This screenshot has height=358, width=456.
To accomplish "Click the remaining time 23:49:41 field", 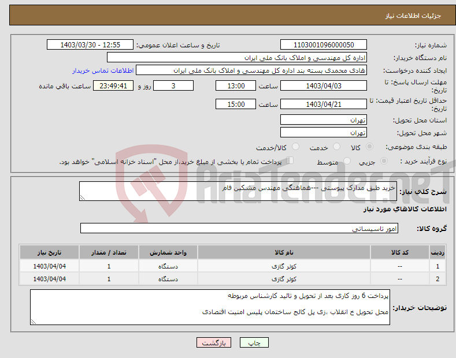I will (113, 85).
